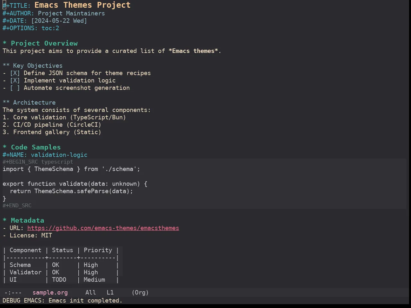The width and height of the screenshot is (411, 308).
Task: Click the Schema table cell
Action: tap(20, 265)
